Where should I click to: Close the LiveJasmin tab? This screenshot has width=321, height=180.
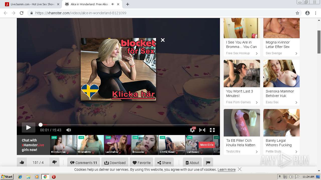(58, 4)
